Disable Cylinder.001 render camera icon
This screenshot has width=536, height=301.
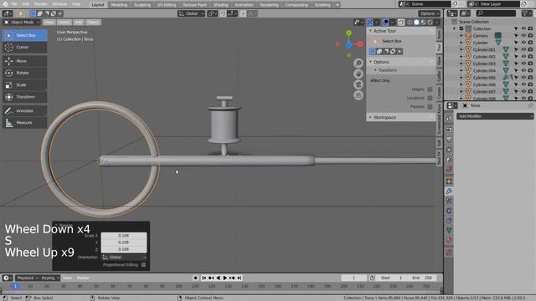point(530,49)
